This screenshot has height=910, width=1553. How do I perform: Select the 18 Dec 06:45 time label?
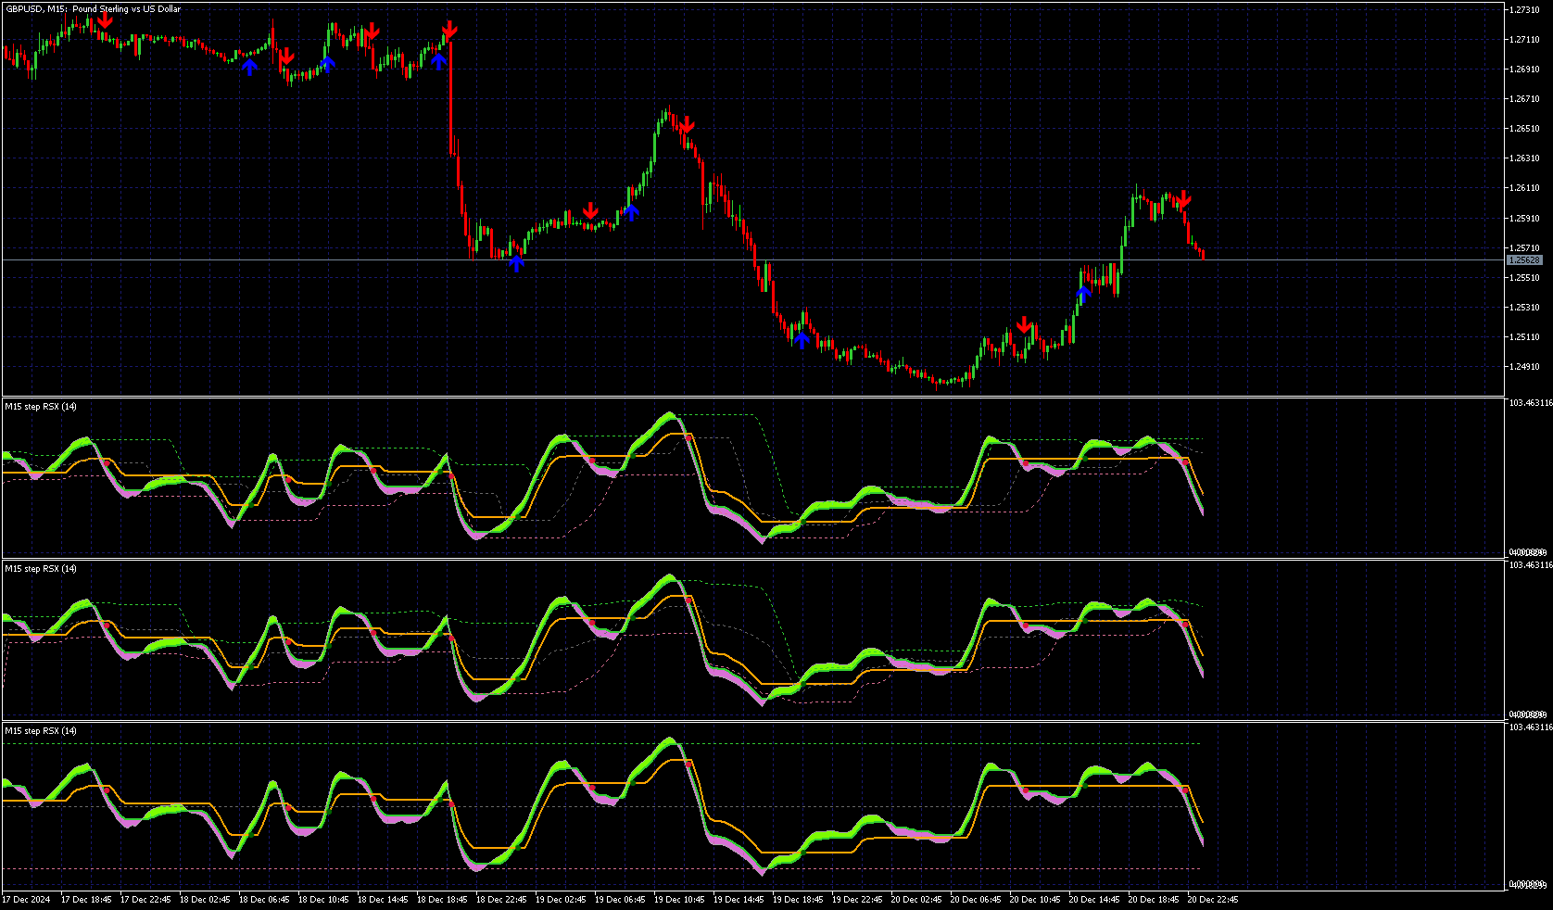[x=264, y=899]
